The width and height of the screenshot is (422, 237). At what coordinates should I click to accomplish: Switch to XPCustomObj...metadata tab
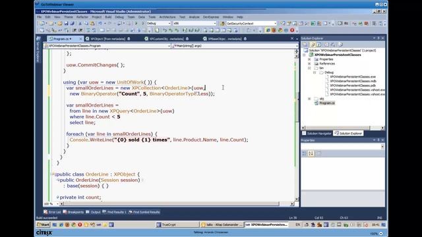click(166, 39)
